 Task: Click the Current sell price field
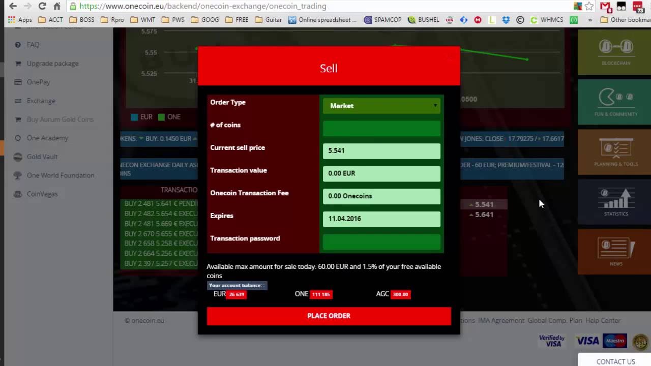(381, 151)
